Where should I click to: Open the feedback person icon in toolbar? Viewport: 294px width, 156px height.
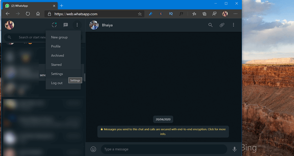(x=214, y=14)
